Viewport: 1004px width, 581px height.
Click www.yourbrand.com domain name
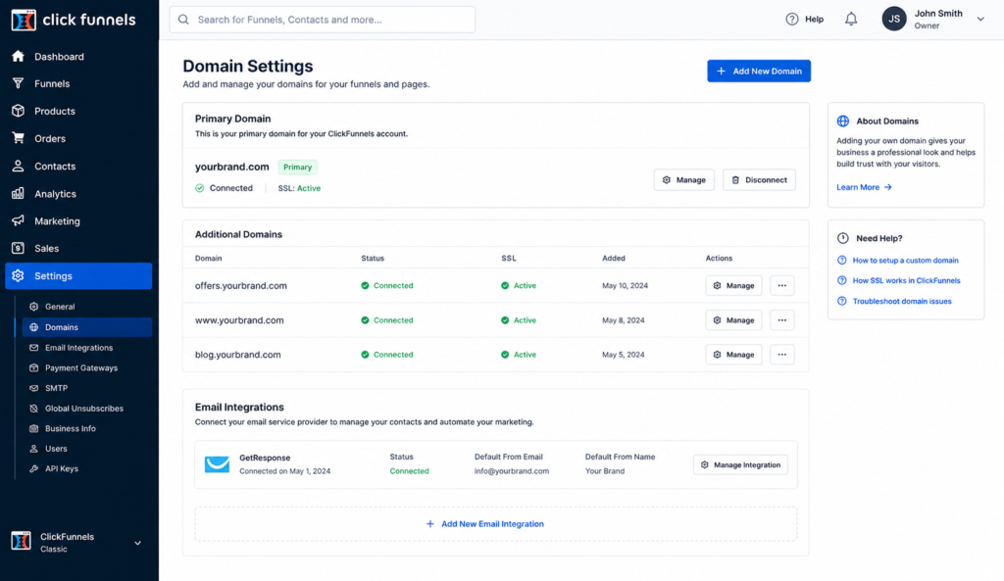point(239,320)
